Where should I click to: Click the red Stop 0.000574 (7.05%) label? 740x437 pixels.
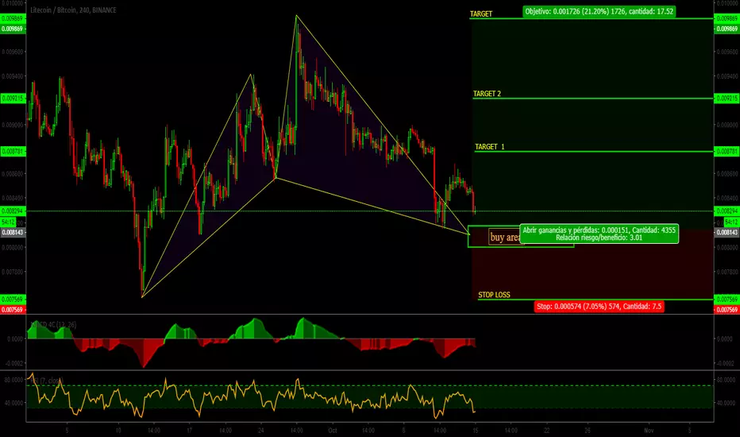coord(599,307)
